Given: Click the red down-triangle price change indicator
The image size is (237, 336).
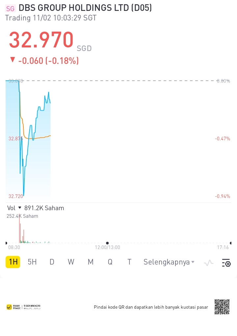Looking at the screenshot, I should click(x=13, y=60).
